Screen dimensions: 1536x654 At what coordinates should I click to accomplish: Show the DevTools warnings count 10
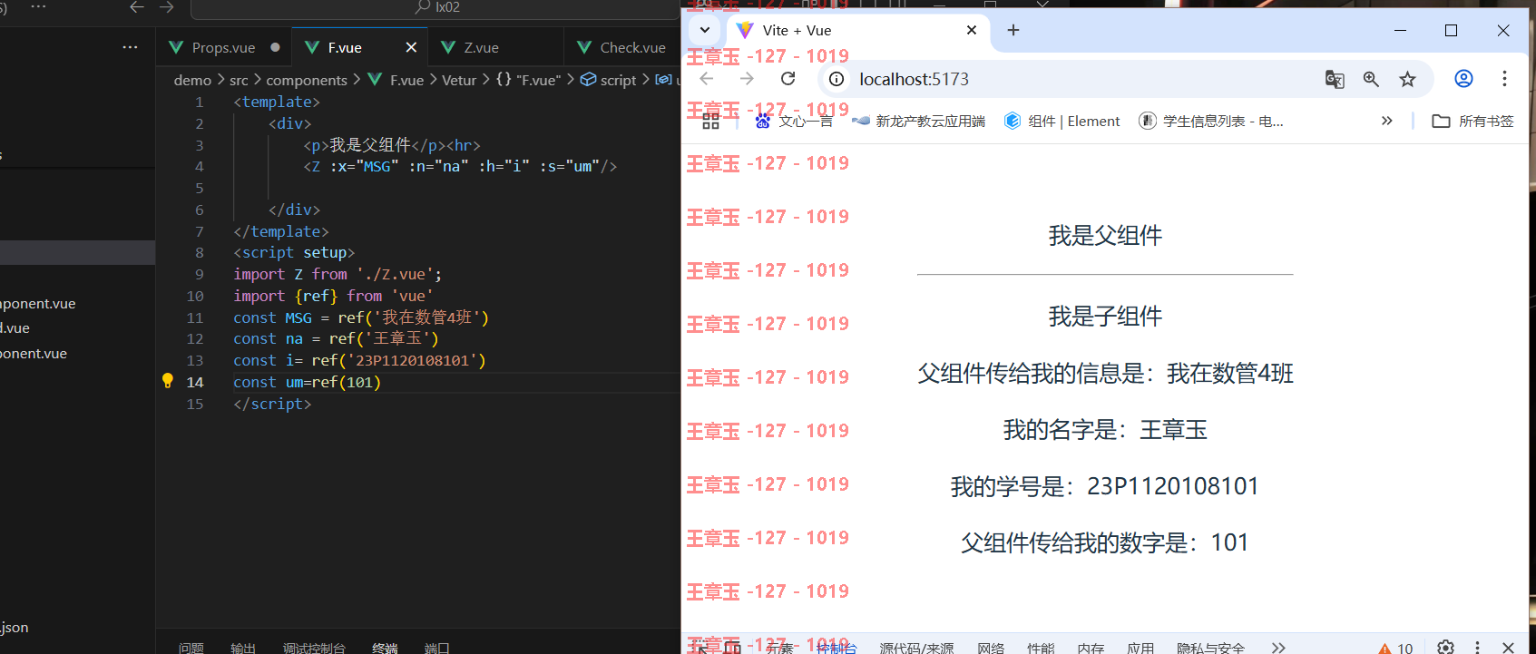click(1395, 648)
